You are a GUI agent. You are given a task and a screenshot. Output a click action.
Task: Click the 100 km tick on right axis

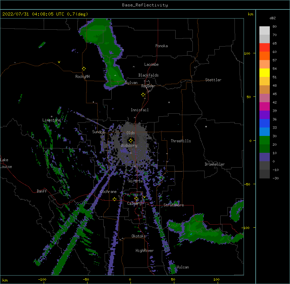(247, 53)
